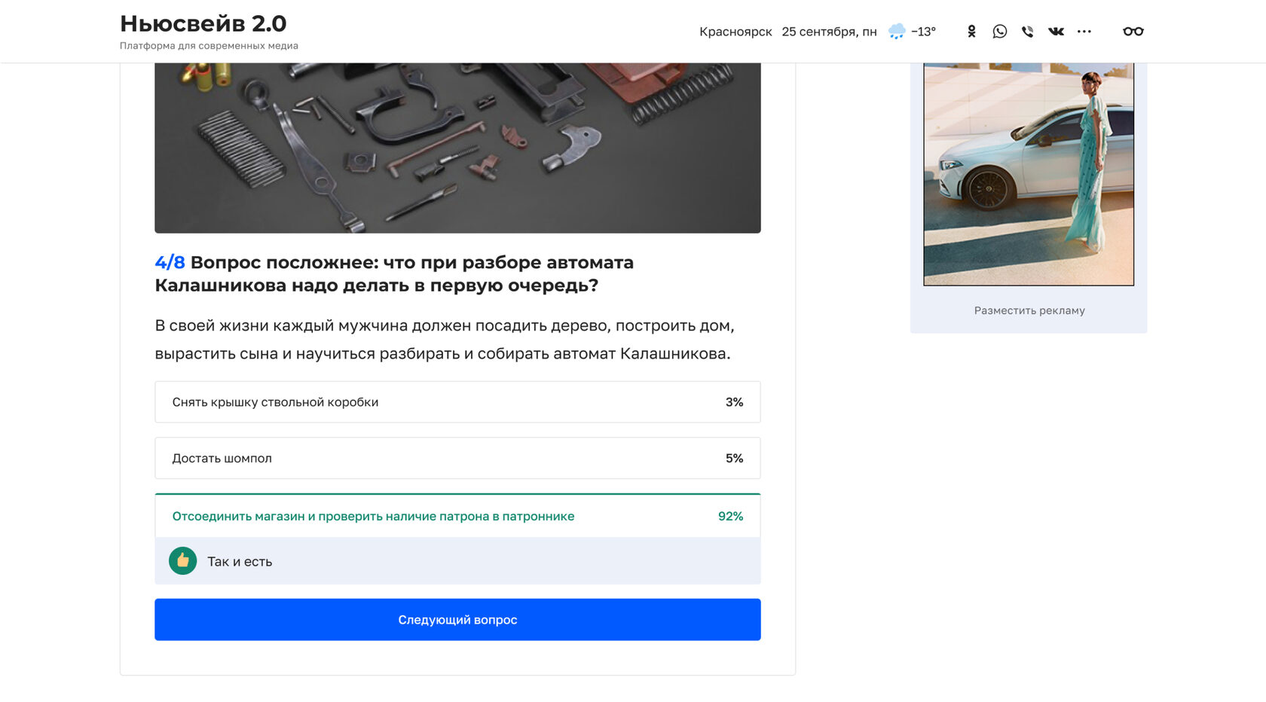Click tagline Платформа для современных медиа
This screenshot has width=1266, height=702.
click(209, 46)
